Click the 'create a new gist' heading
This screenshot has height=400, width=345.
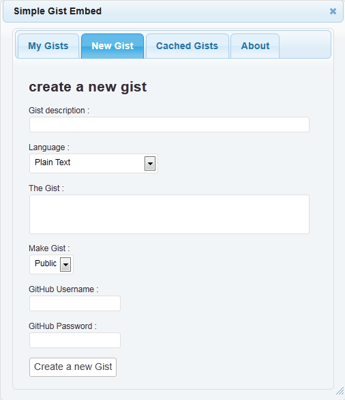[88, 87]
